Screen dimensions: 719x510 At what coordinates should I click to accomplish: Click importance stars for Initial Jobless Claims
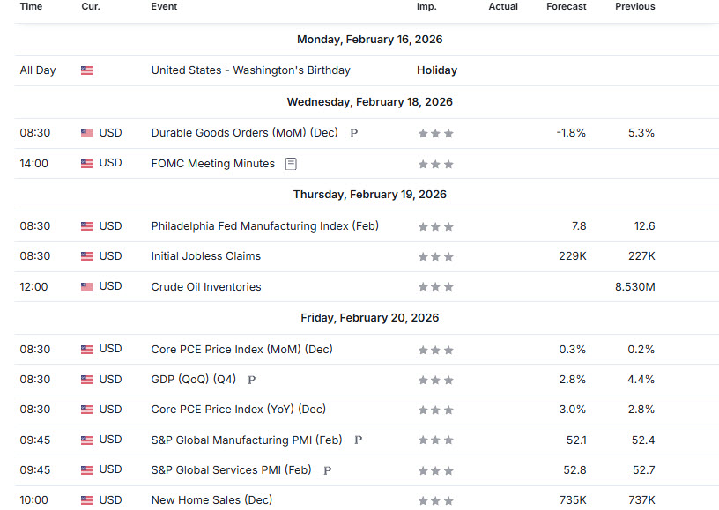[435, 256]
